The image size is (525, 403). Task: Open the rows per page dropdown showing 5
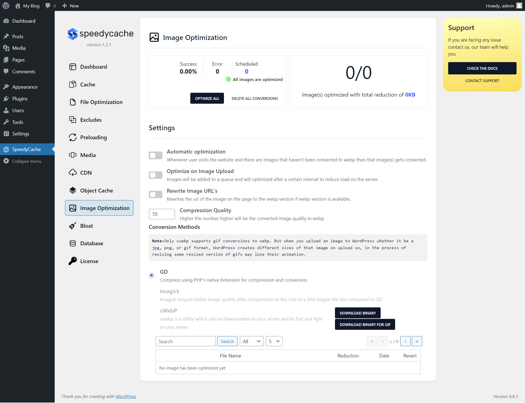(x=274, y=341)
